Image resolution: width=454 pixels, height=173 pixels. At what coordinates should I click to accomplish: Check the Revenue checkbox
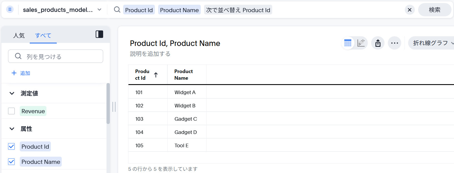[x=11, y=111]
